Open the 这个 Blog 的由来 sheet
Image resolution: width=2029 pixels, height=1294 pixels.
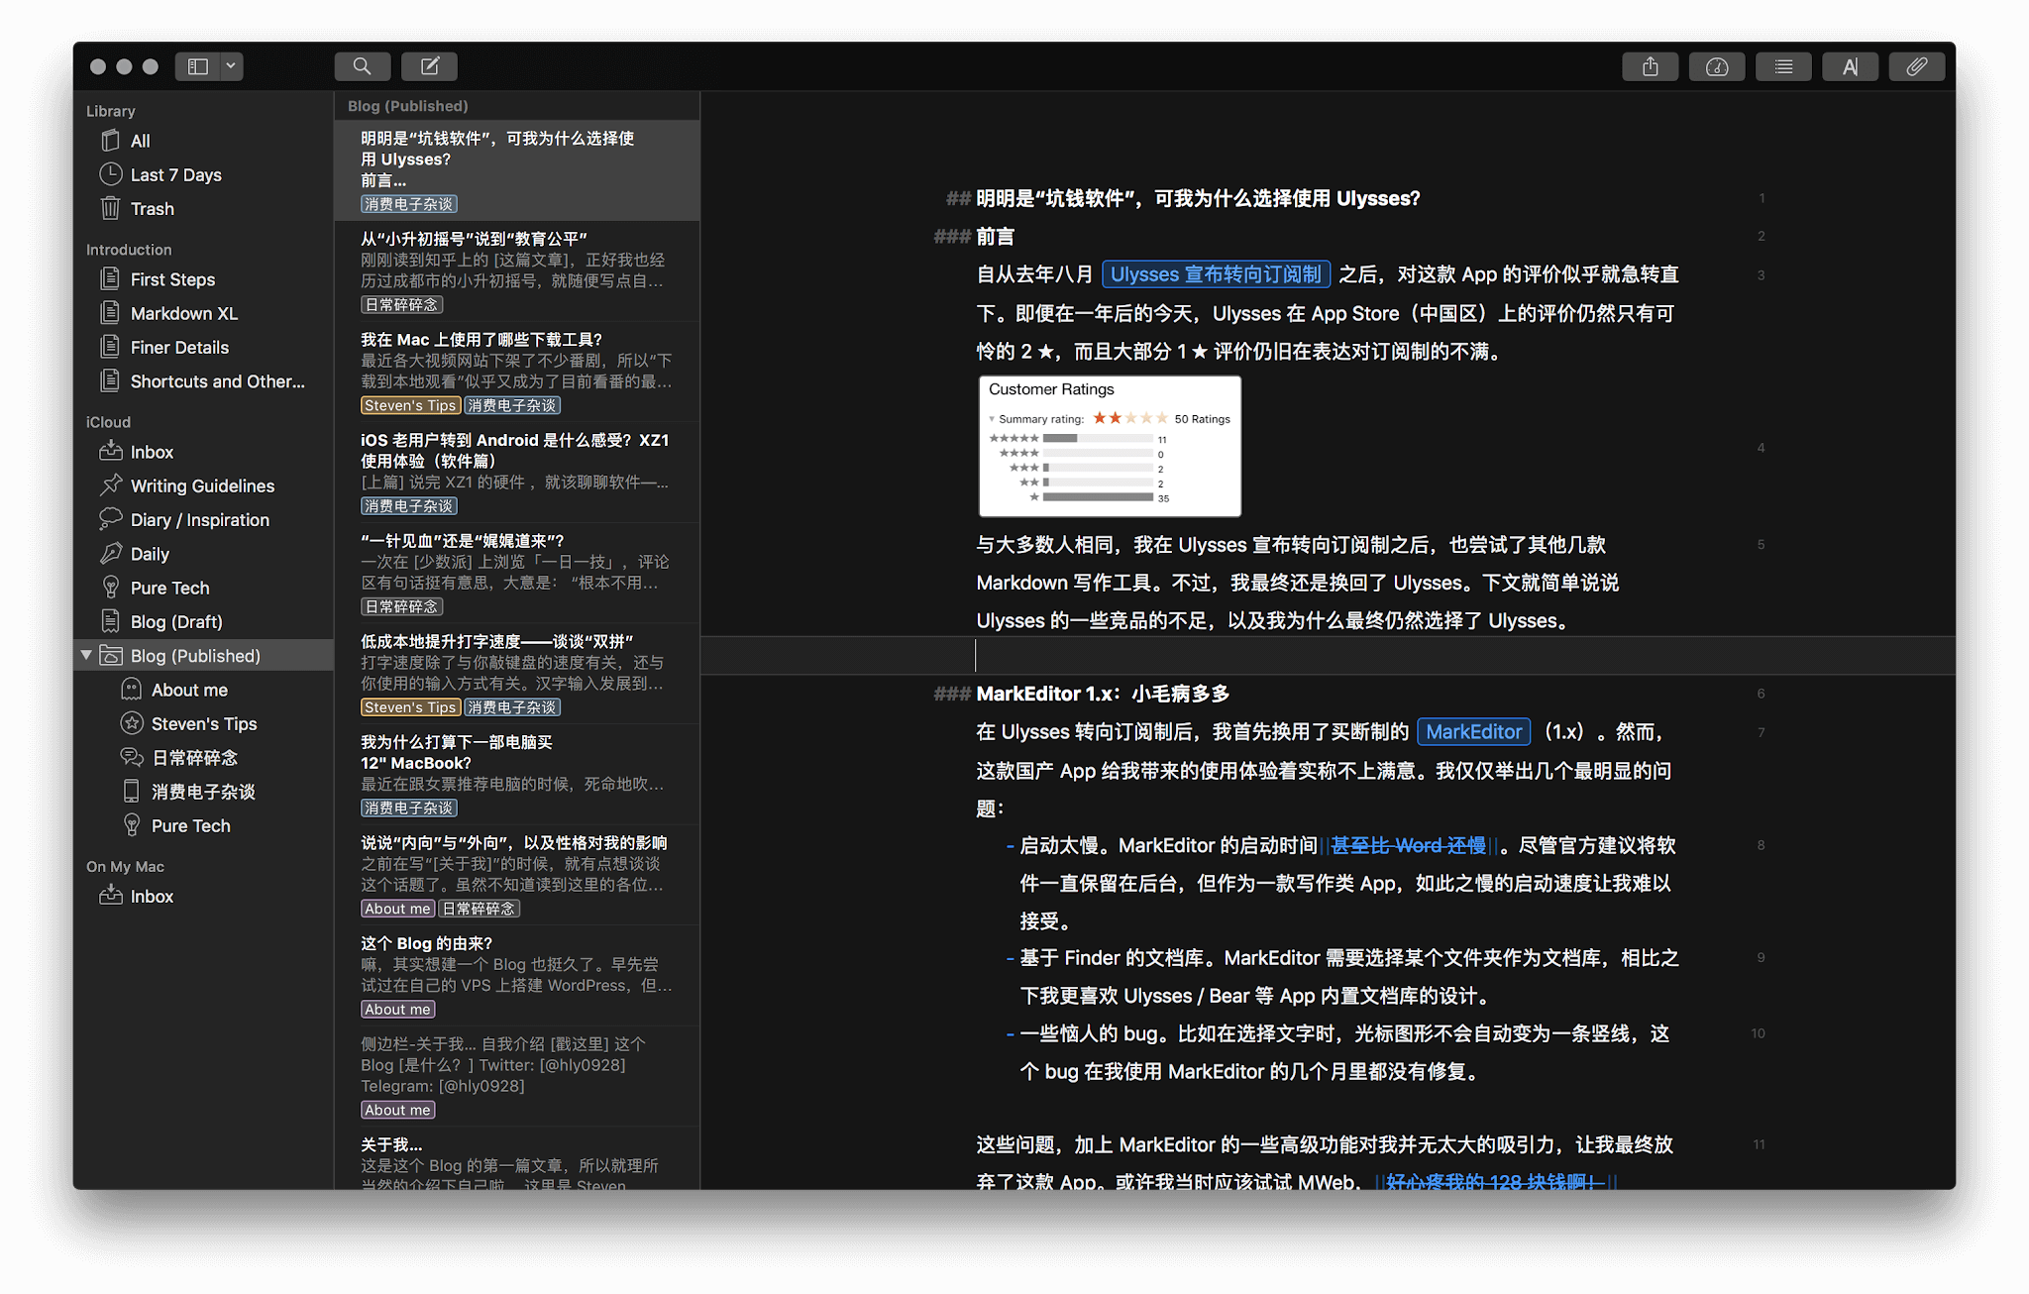(x=517, y=976)
